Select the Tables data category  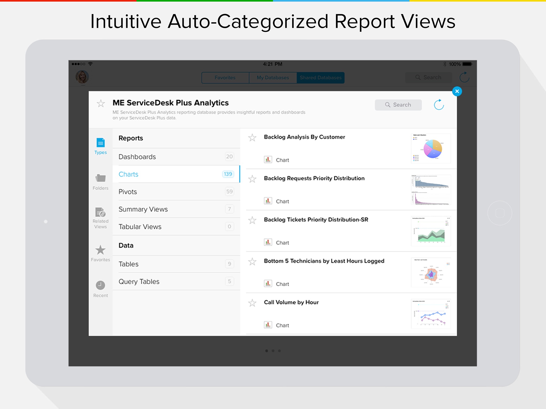point(176,264)
